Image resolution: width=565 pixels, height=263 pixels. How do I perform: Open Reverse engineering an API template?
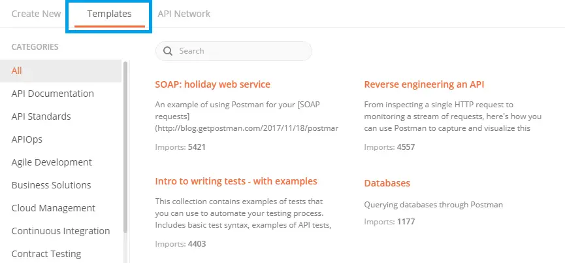click(424, 84)
